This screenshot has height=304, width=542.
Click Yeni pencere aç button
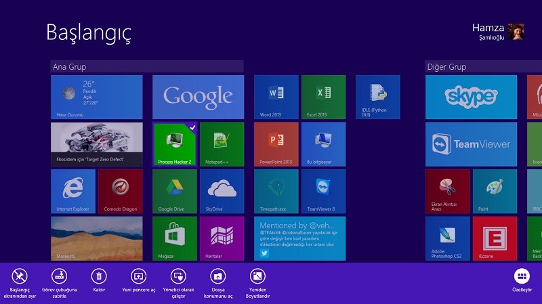(x=139, y=280)
